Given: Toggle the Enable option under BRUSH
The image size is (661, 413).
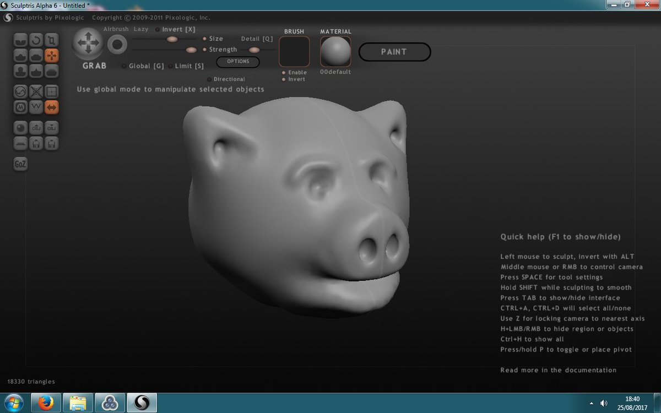Looking at the screenshot, I should point(294,73).
